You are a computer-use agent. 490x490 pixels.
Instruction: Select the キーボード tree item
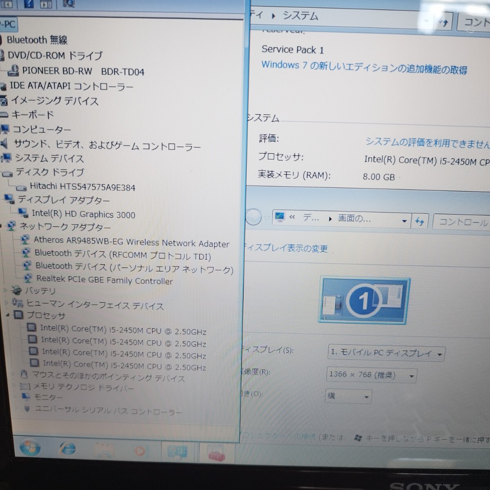32,115
